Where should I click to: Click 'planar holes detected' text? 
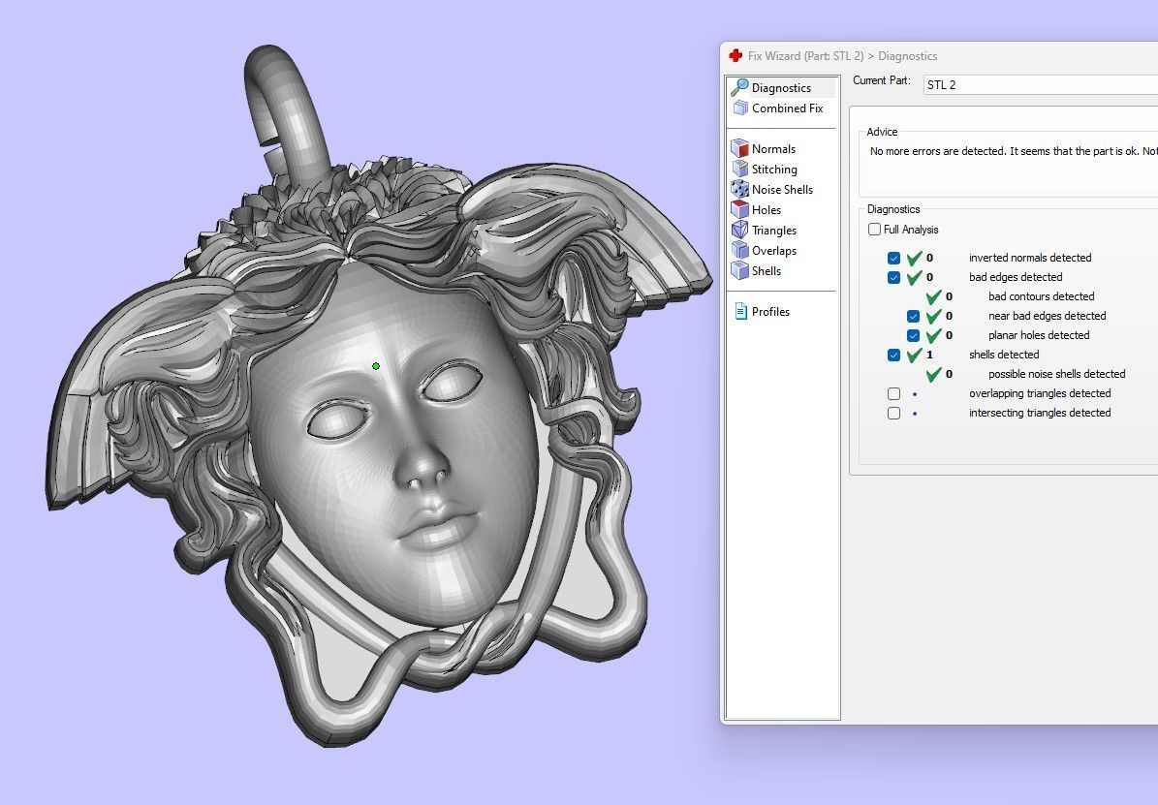click(1039, 335)
